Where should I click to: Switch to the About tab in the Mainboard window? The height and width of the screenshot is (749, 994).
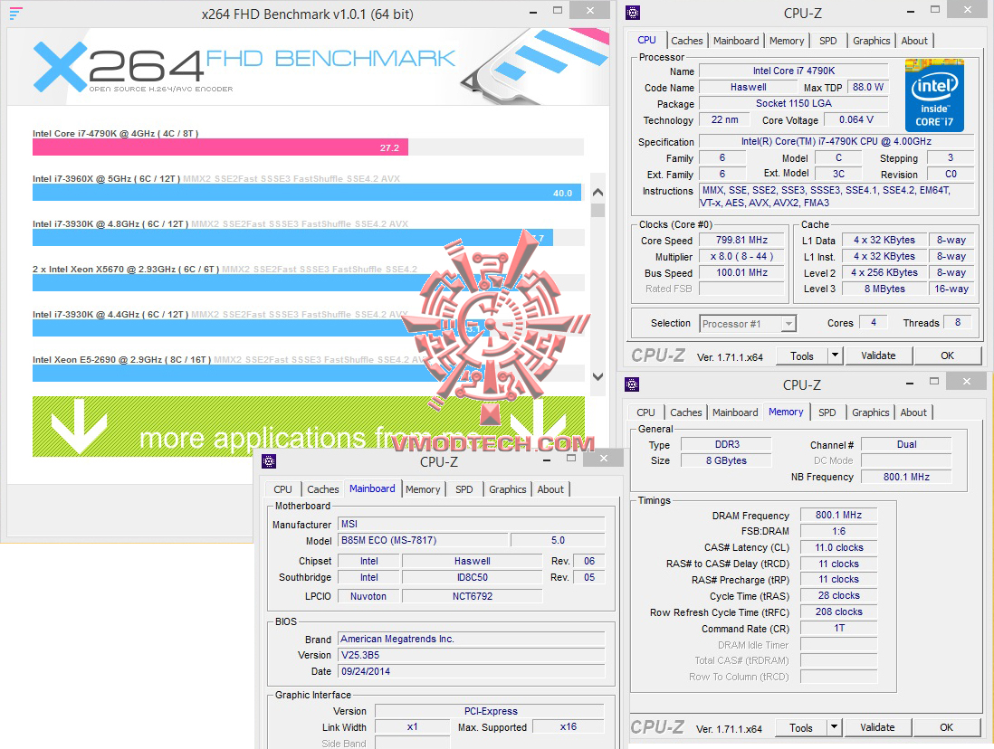coord(550,489)
